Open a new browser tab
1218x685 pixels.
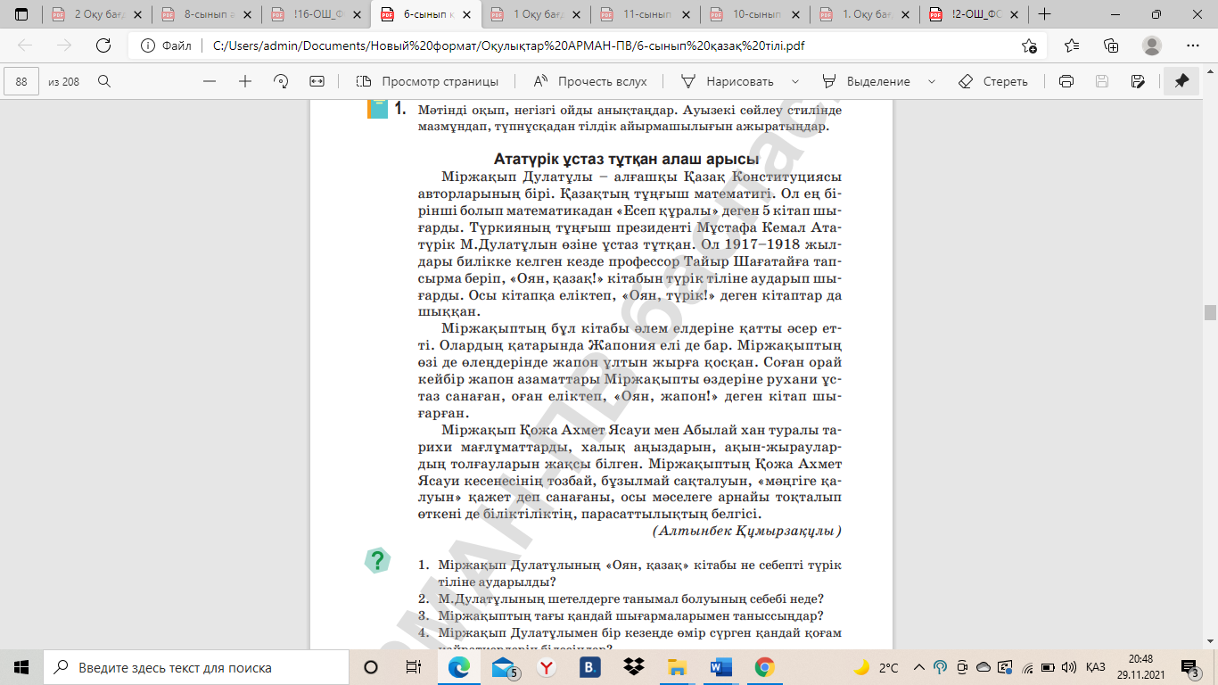click(1044, 14)
